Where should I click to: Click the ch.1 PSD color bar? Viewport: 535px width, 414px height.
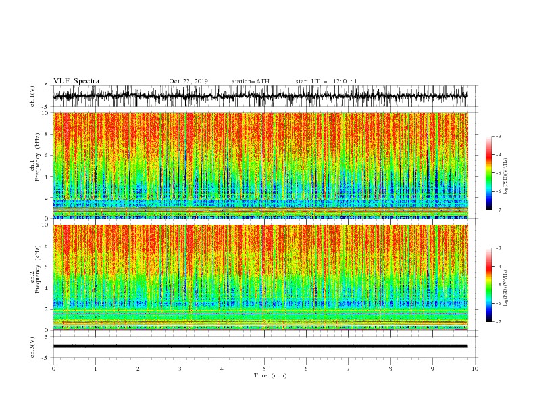488,172
